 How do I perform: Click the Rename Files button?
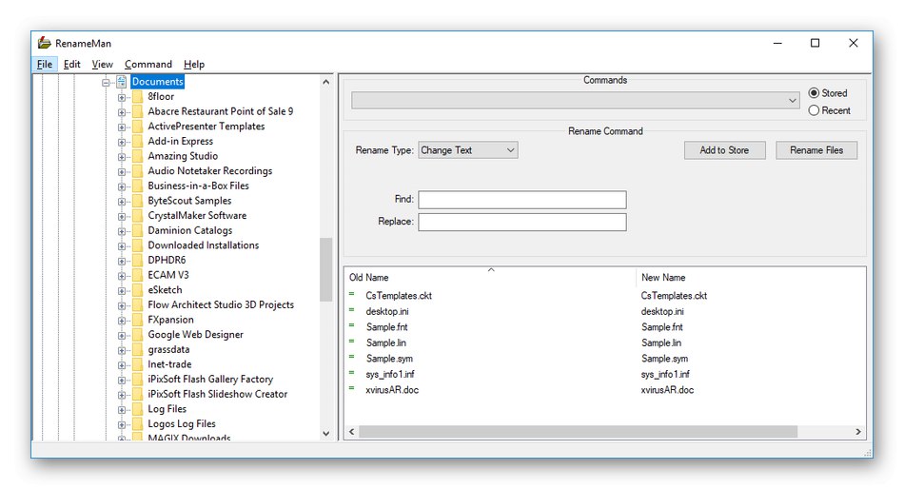[816, 150]
